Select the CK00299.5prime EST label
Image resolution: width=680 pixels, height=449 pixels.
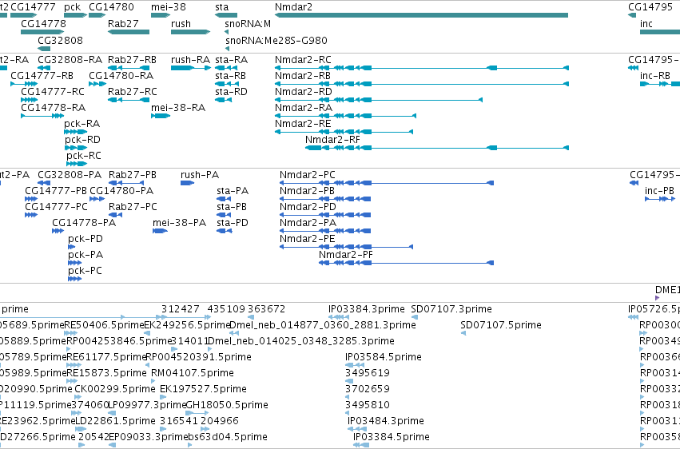[115, 389]
